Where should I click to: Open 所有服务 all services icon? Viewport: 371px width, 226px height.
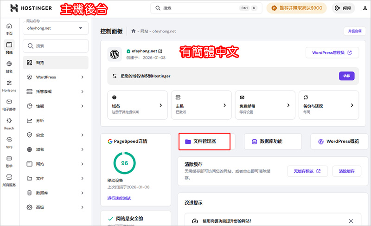click(x=9, y=180)
